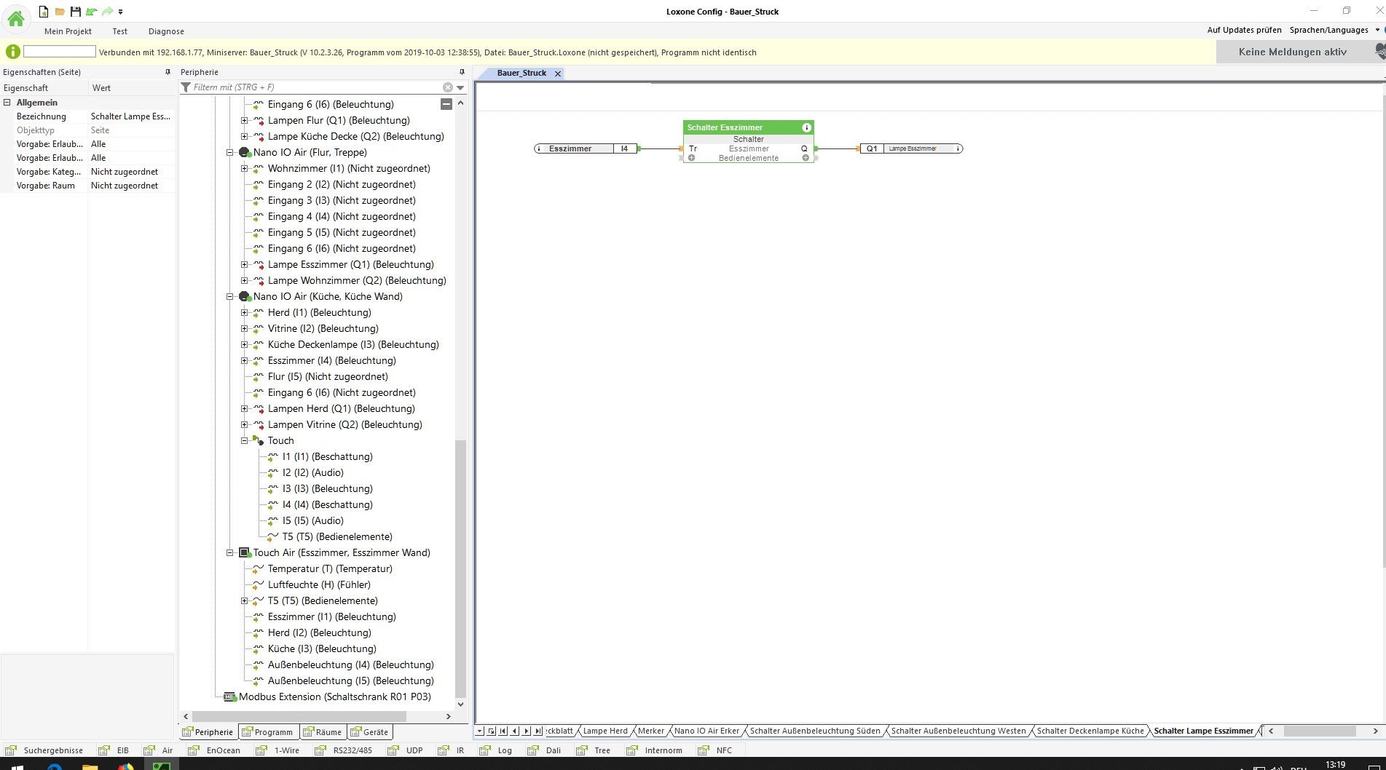This screenshot has height=770, width=1386.
Task: Pin the Eigenschaften panel
Action: point(168,72)
